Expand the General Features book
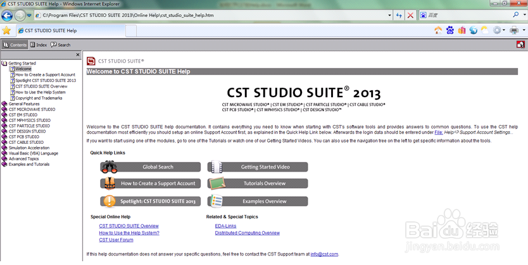Screen dimensions: 528x265 click(4, 104)
